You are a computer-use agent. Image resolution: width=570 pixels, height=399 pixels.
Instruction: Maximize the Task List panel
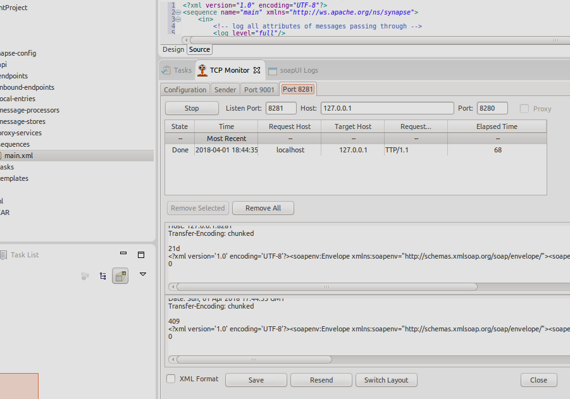[x=141, y=254]
